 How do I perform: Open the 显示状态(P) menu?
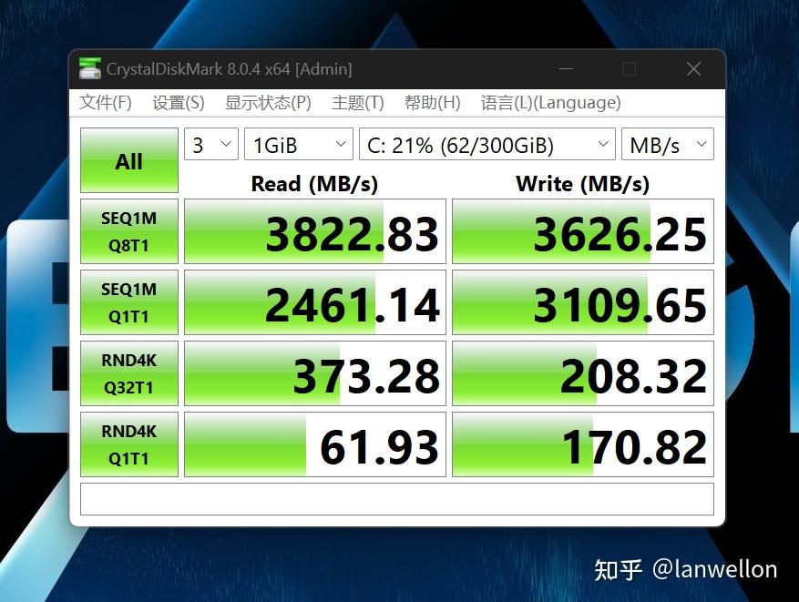click(268, 103)
